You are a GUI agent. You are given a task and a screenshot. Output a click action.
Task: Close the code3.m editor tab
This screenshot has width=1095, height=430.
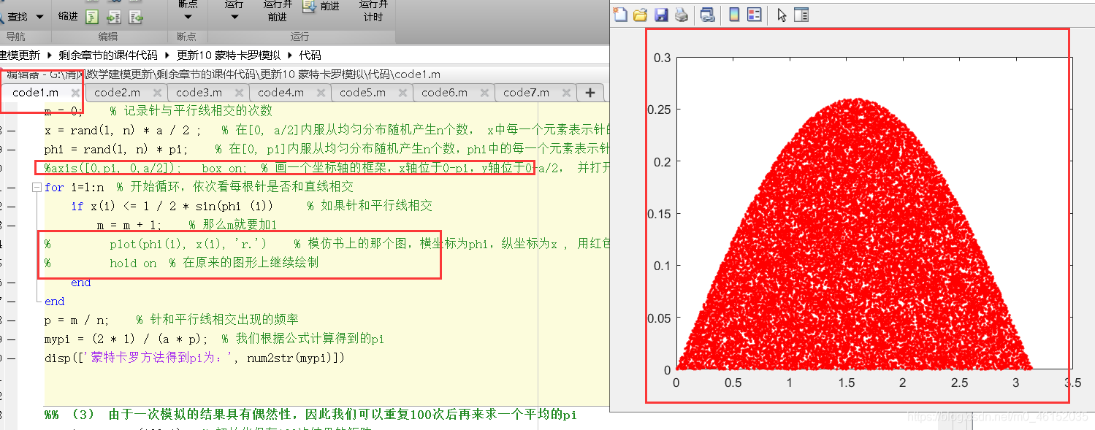coord(238,93)
